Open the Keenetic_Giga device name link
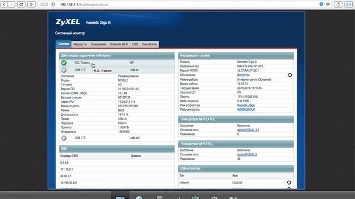The height and width of the screenshot is (199, 355). pyautogui.click(x=246, y=106)
